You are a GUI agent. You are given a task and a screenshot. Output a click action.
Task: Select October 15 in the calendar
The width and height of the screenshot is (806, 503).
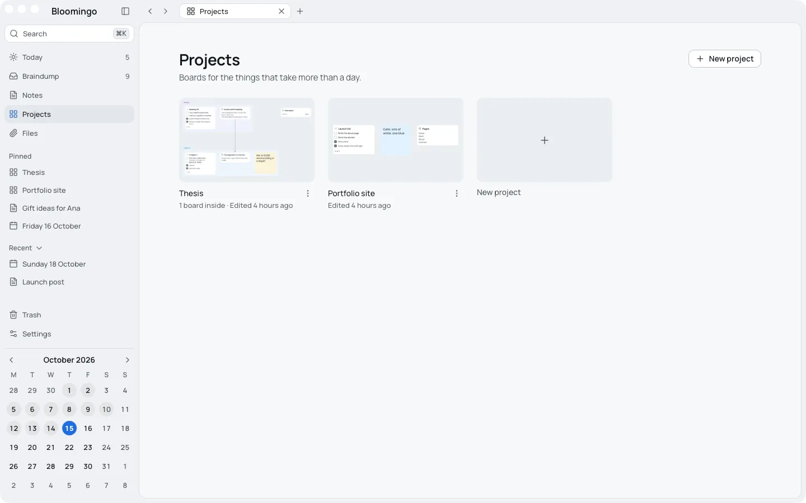pyautogui.click(x=69, y=429)
